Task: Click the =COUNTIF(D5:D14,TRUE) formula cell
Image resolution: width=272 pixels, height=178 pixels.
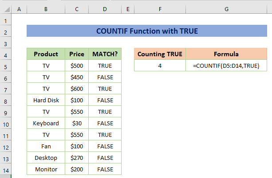Action: pyautogui.click(x=226, y=66)
